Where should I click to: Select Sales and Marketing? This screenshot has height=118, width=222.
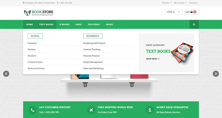click(x=93, y=68)
